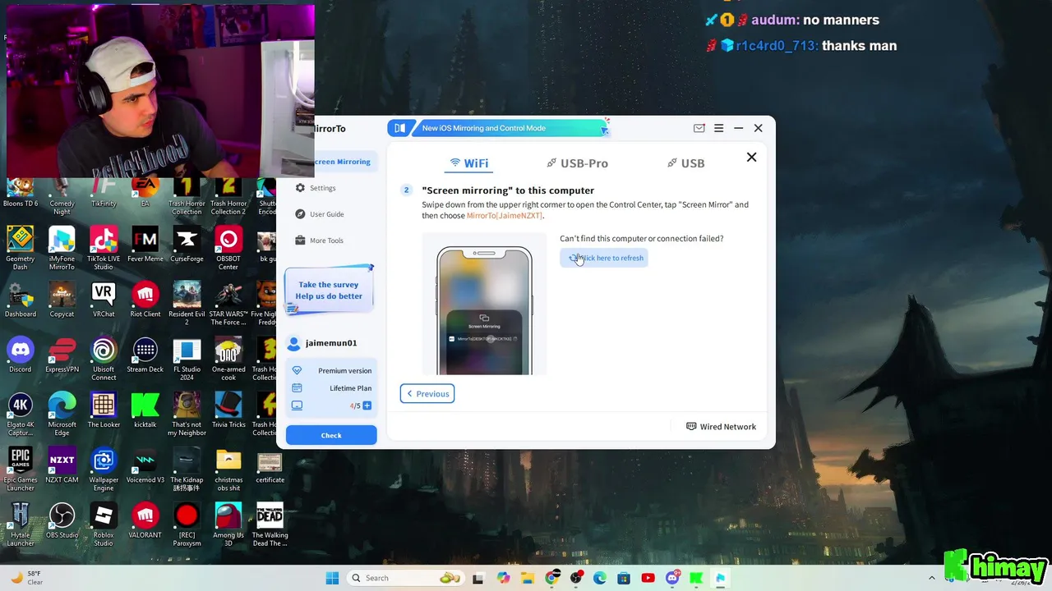The height and width of the screenshot is (591, 1052).
Task: Close the connection guide panel with the X
Action: 751,157
